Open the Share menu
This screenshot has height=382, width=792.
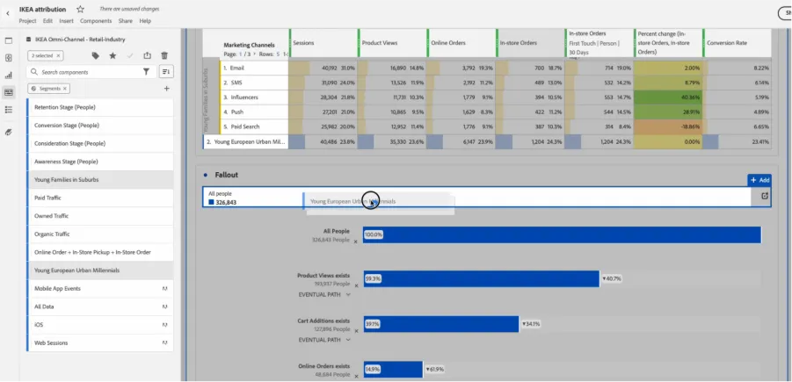pyautogui.click(x=126, y=21)
